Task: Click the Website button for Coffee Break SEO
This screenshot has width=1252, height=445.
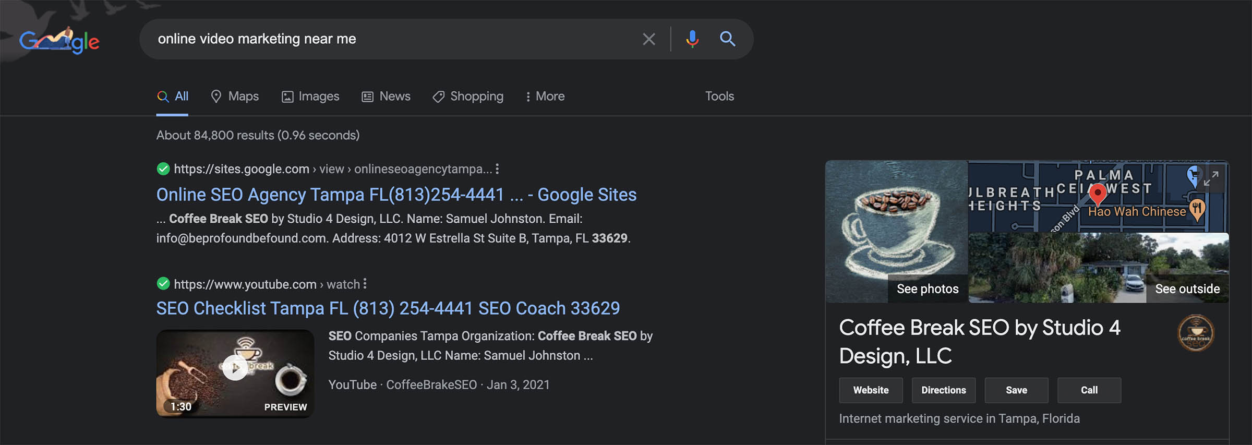Action: (x=871, y=390)
